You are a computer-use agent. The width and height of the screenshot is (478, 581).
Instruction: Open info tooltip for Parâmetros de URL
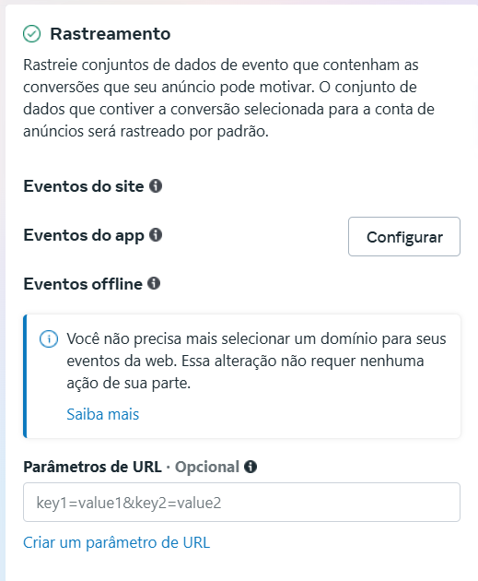click(251, 467)
